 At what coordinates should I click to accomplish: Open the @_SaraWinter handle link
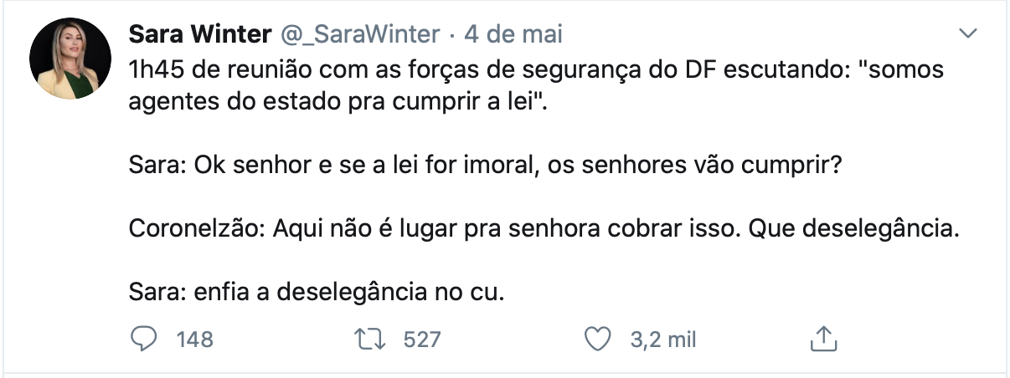359,34
